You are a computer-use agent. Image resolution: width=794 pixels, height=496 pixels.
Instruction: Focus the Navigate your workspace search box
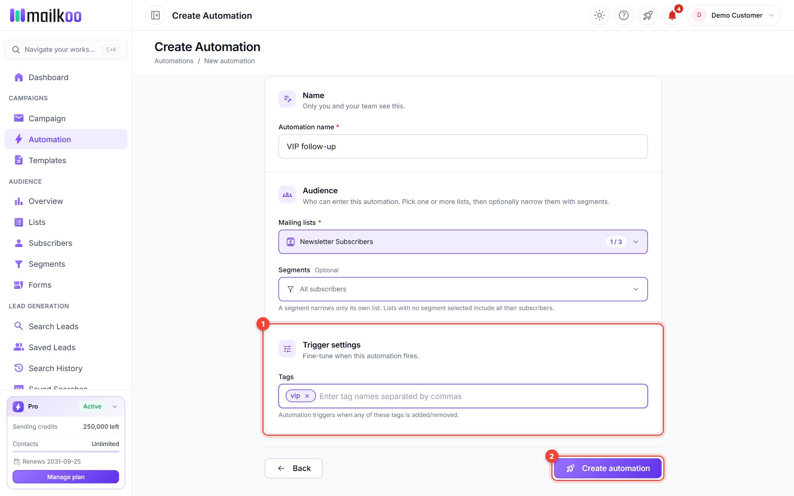(66, 50)
